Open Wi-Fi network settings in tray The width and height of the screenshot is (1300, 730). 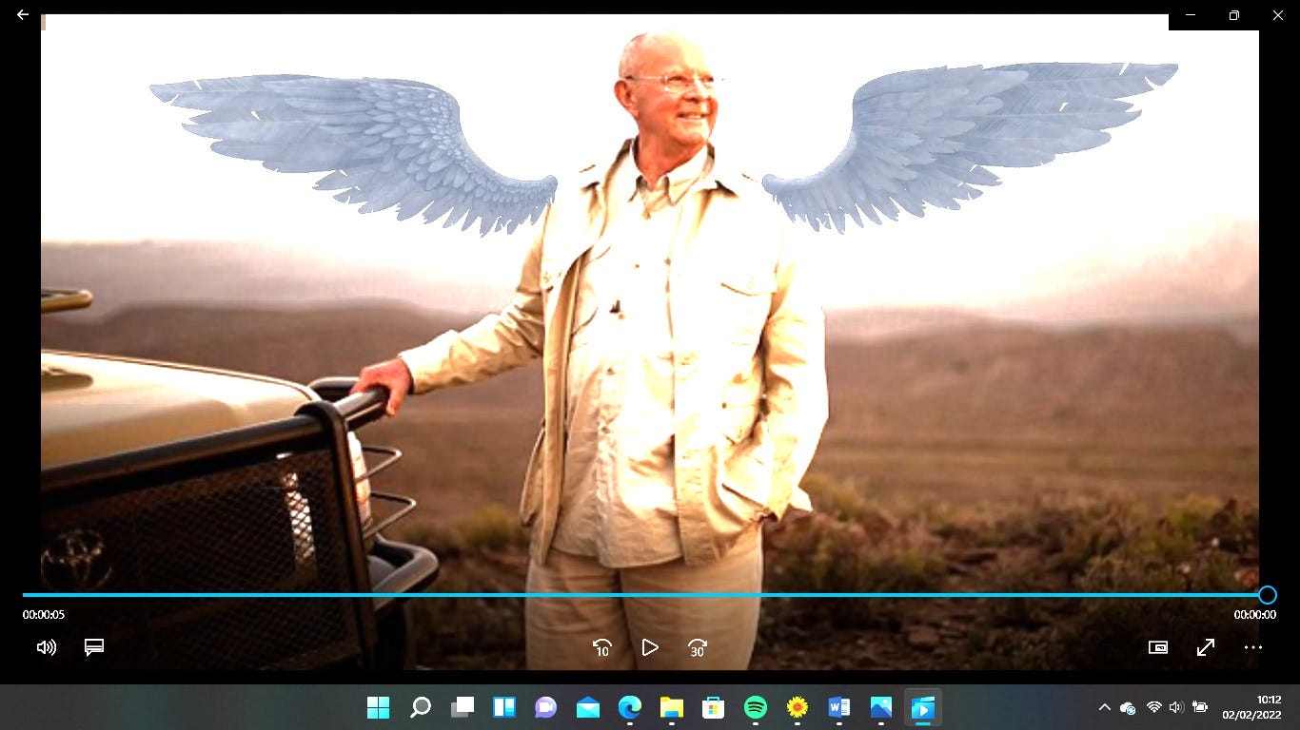click(1153, 707)
